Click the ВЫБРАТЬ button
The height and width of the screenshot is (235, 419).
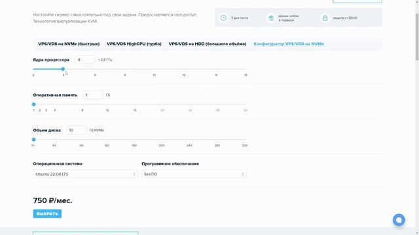click(47, 213)
